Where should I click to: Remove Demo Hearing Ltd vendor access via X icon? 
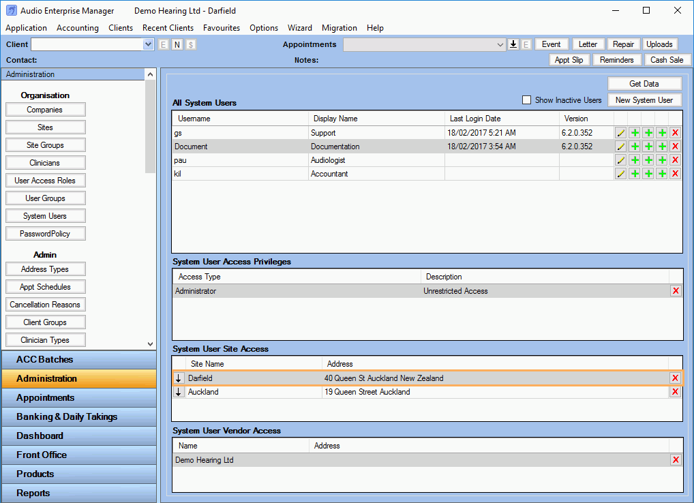pyautogui.click(x=676, y=459)
